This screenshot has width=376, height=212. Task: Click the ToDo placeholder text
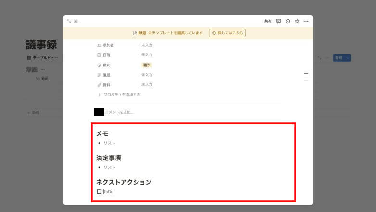pyautogui.click(x=108, y=192)
